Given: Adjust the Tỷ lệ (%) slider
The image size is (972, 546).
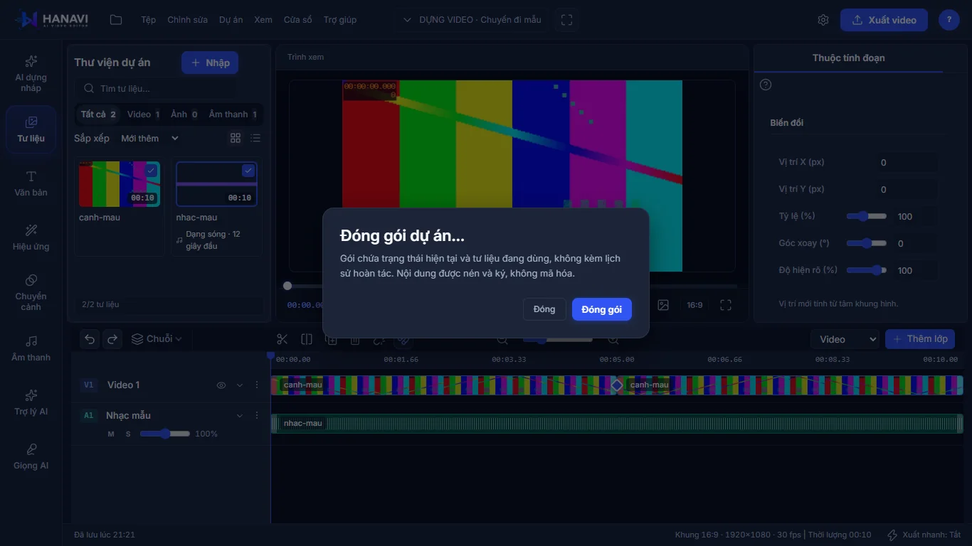Looking at the screenshot, I should (866, 216).
